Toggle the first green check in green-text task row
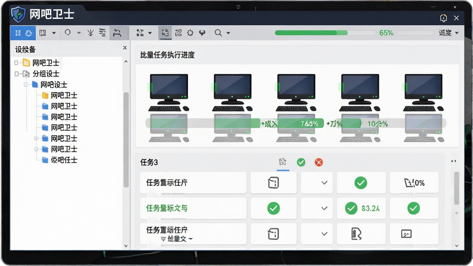 click(273, 208)
